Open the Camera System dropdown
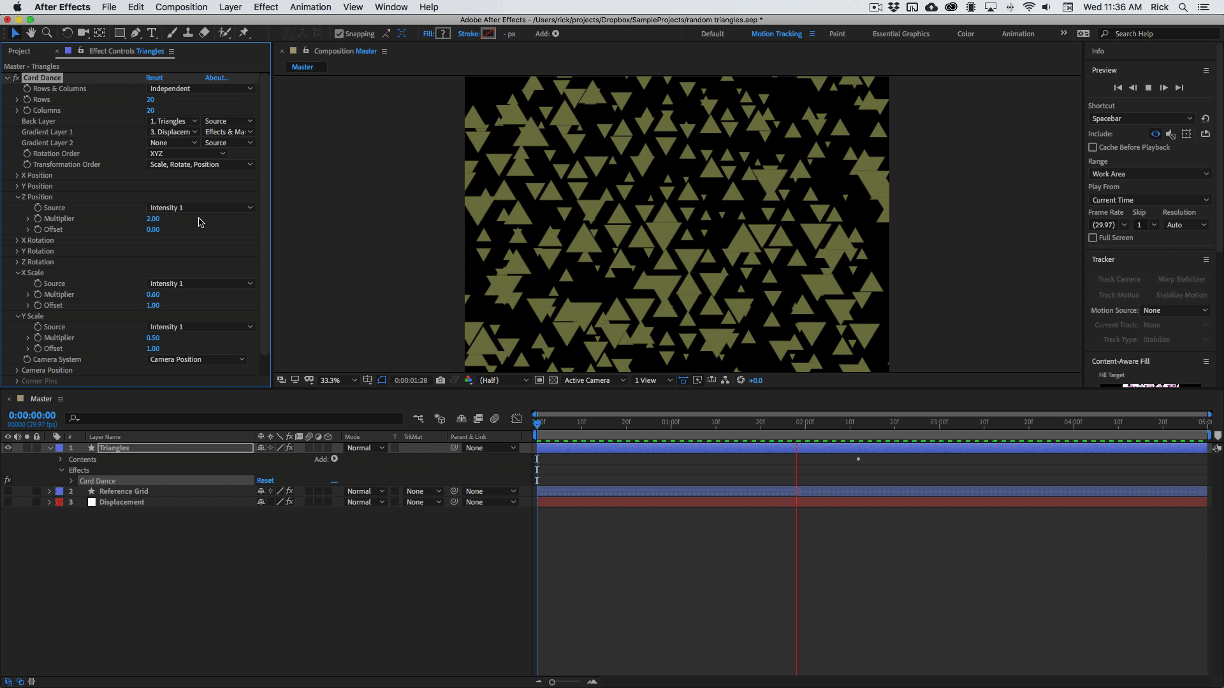The image size is (1224, 688). point(196,359)
